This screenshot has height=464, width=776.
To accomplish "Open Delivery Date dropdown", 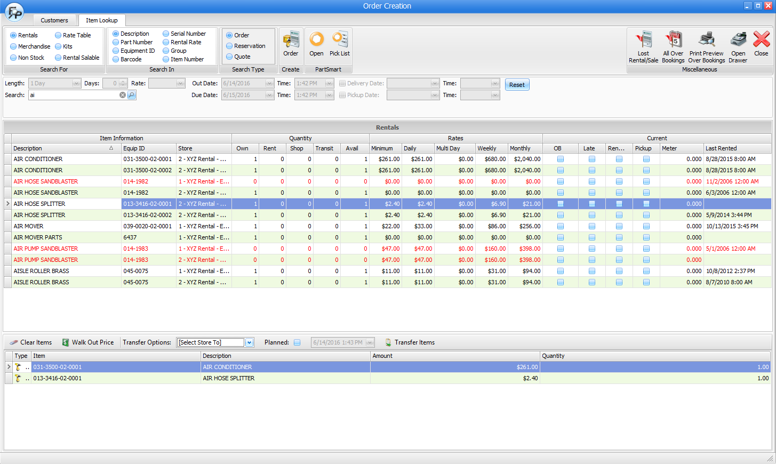I will (435, 83).
